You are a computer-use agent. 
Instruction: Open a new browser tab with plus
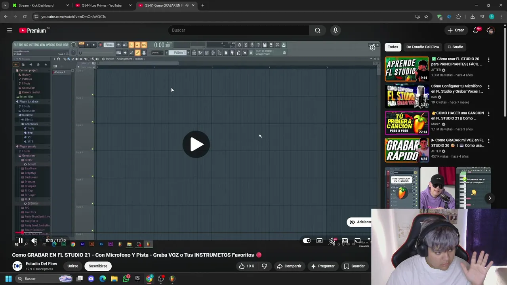pos(202,6)
